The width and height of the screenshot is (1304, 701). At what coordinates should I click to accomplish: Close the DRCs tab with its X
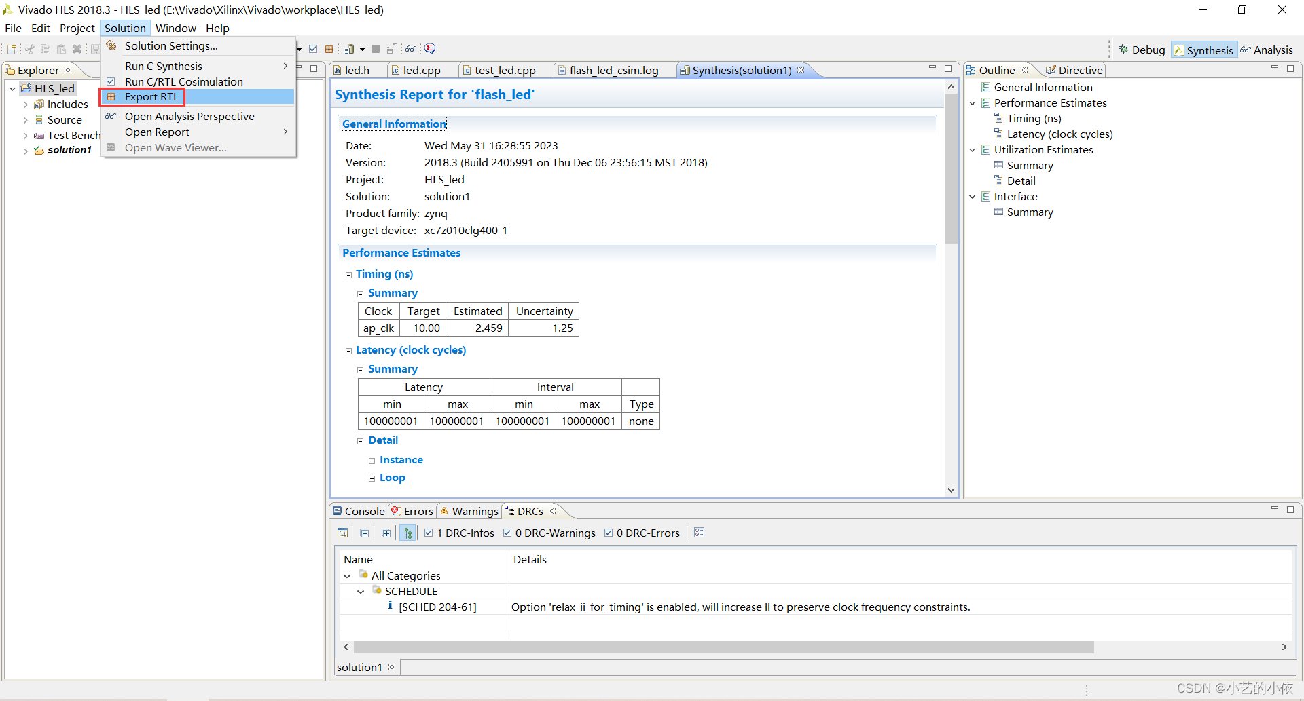click(x=552, y=511)
